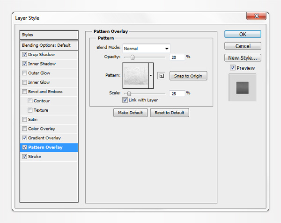Expand the pattern picker arrow

[x=151, y=75]
